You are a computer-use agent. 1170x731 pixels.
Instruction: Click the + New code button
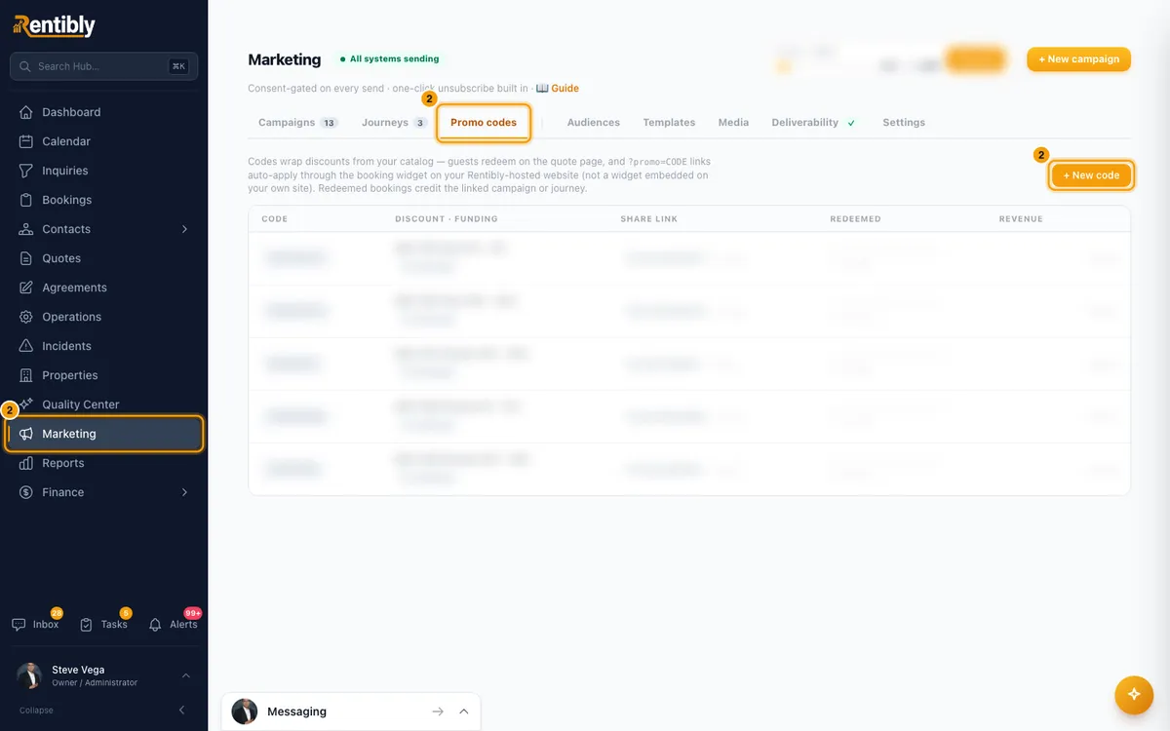pyautogui.click(x=1091, y=175)
